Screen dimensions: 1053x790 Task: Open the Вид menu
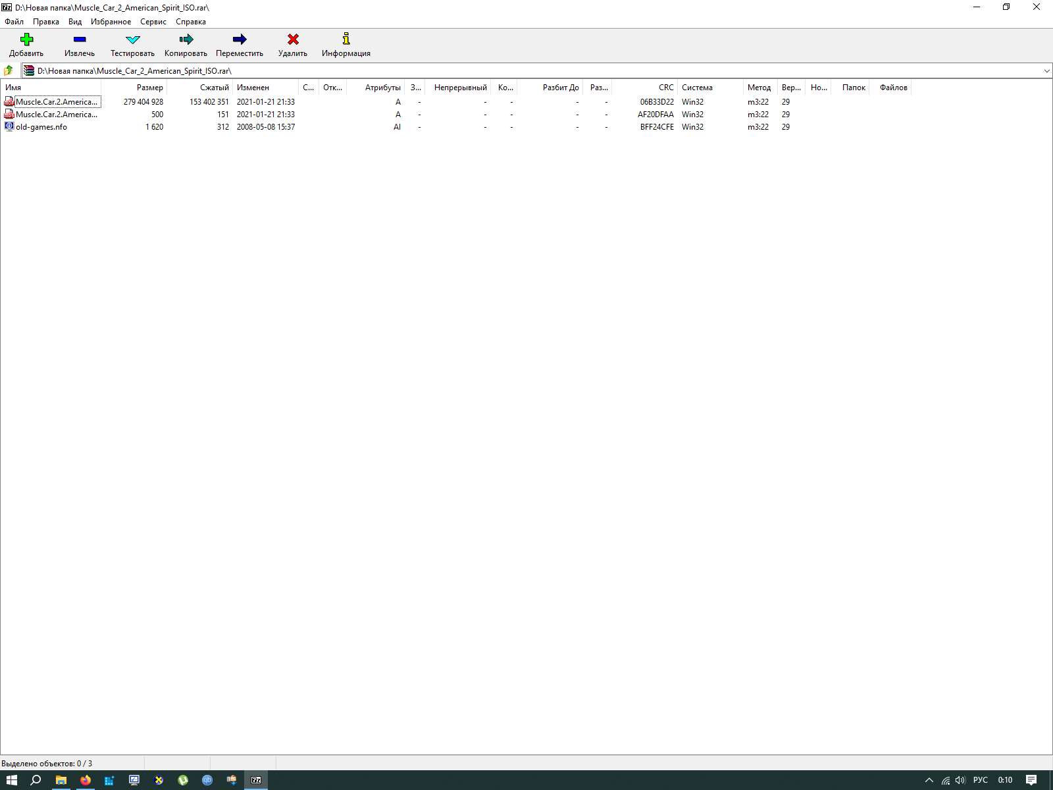(x=75, y=22)
